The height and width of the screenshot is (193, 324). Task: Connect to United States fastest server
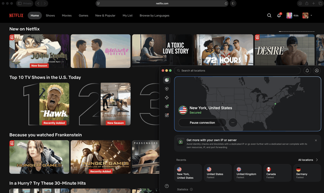[218, 173]
